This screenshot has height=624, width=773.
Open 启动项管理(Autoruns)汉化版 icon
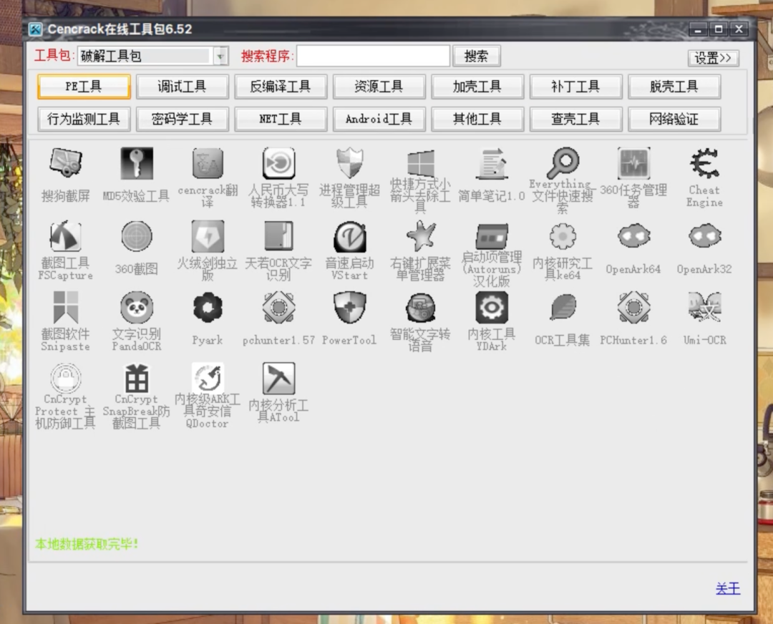coord(492,236)
